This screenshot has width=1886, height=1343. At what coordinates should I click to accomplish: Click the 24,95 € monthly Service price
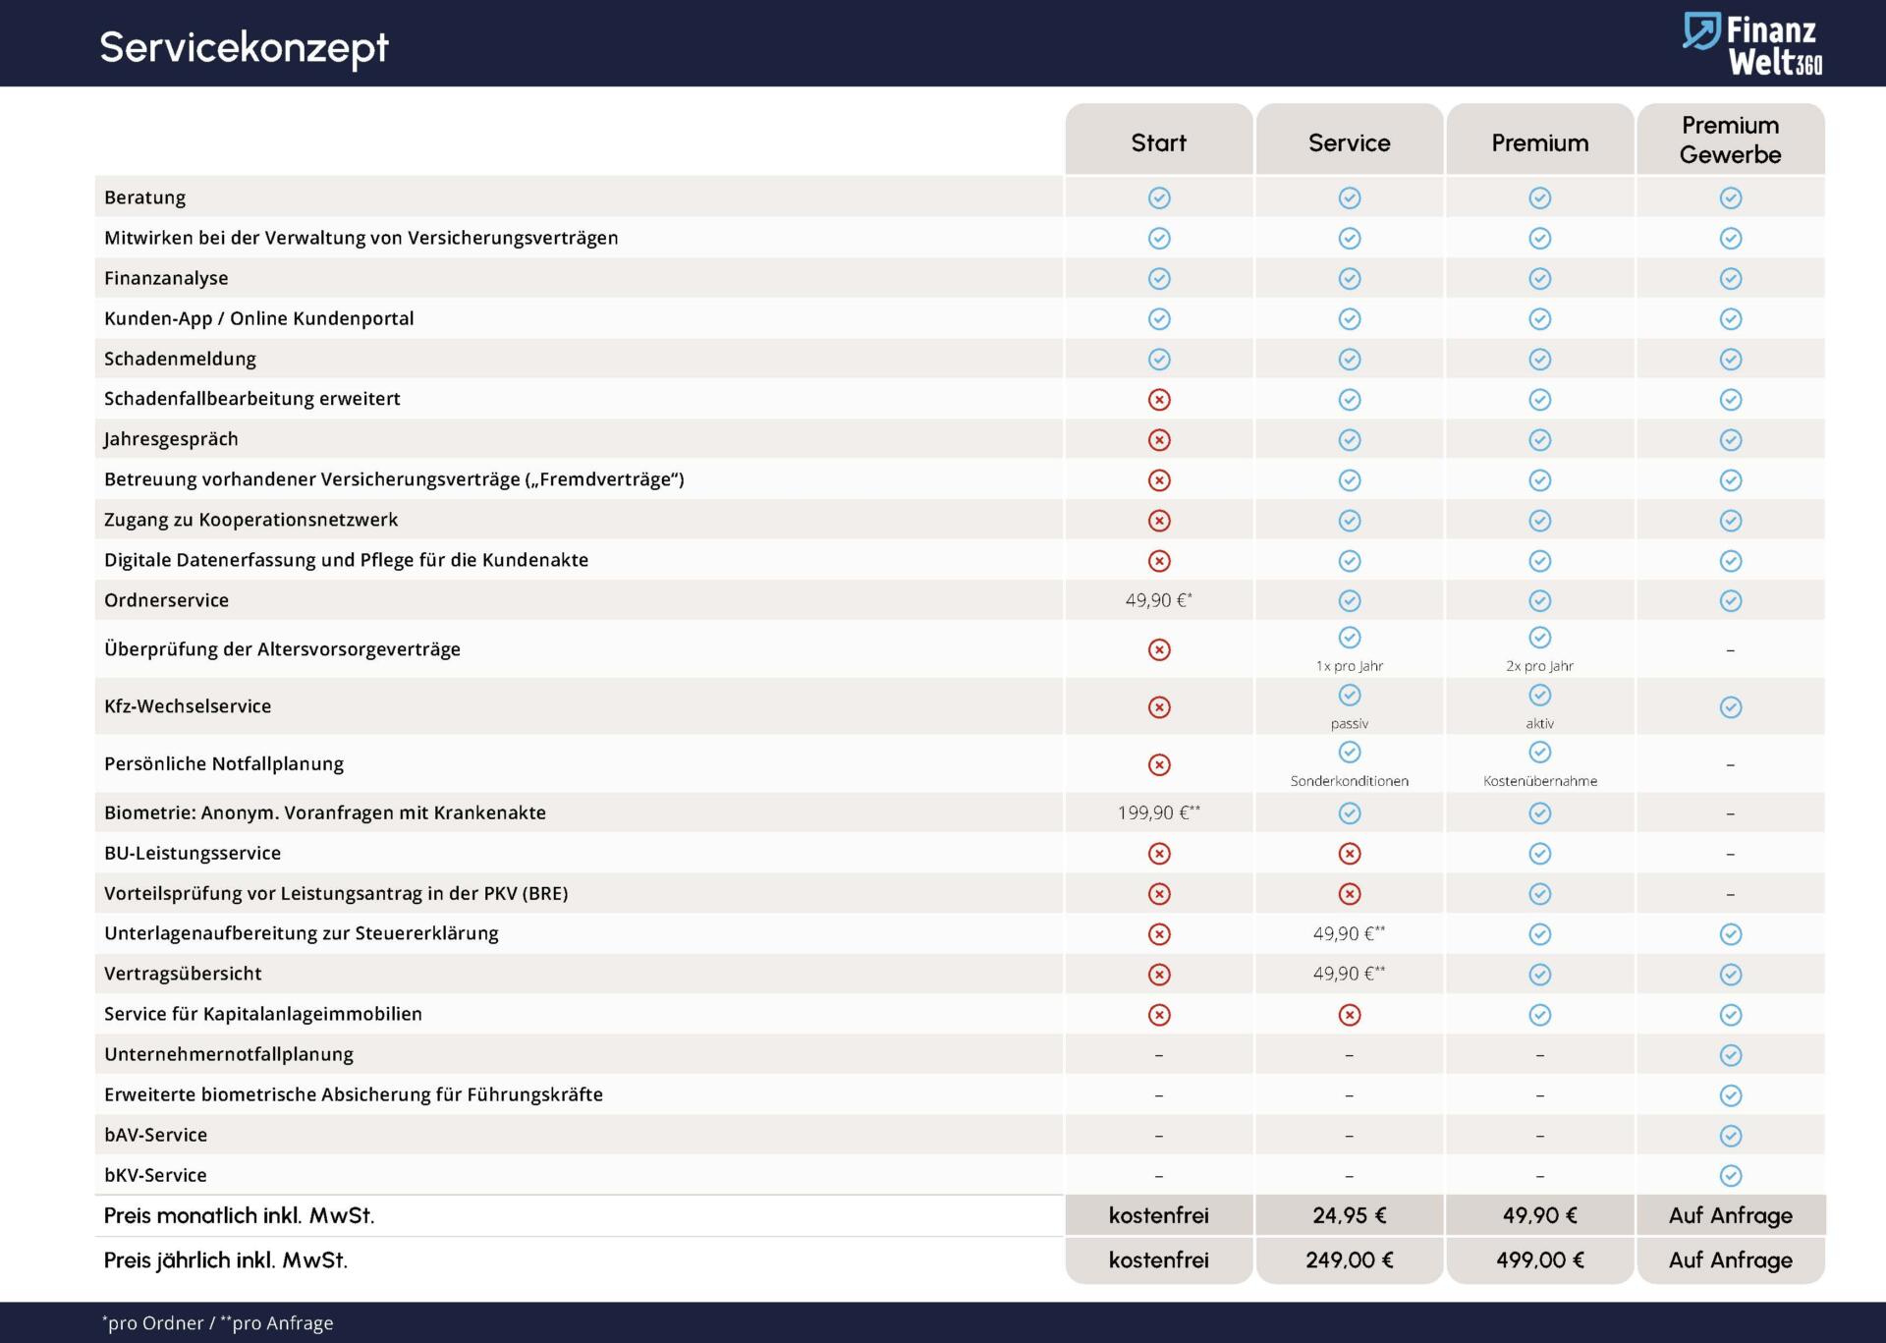(x=1350, y=1215)
